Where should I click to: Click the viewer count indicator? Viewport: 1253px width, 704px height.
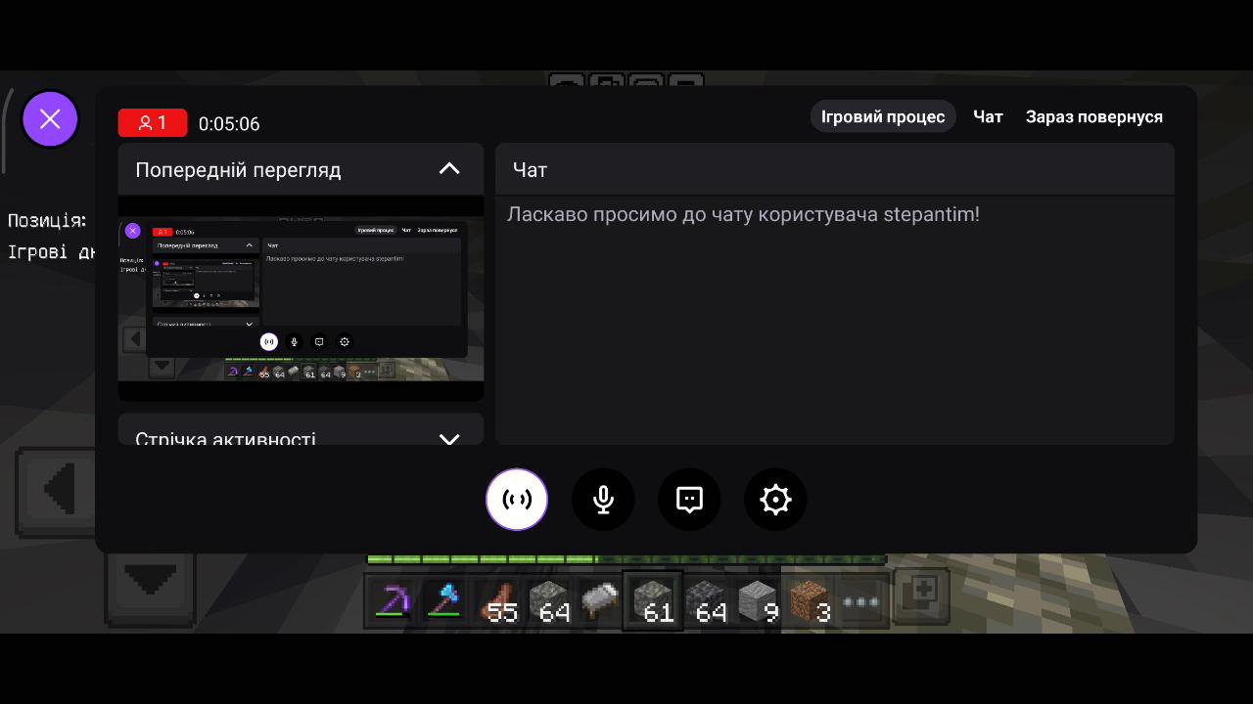[x=153, y=123]
